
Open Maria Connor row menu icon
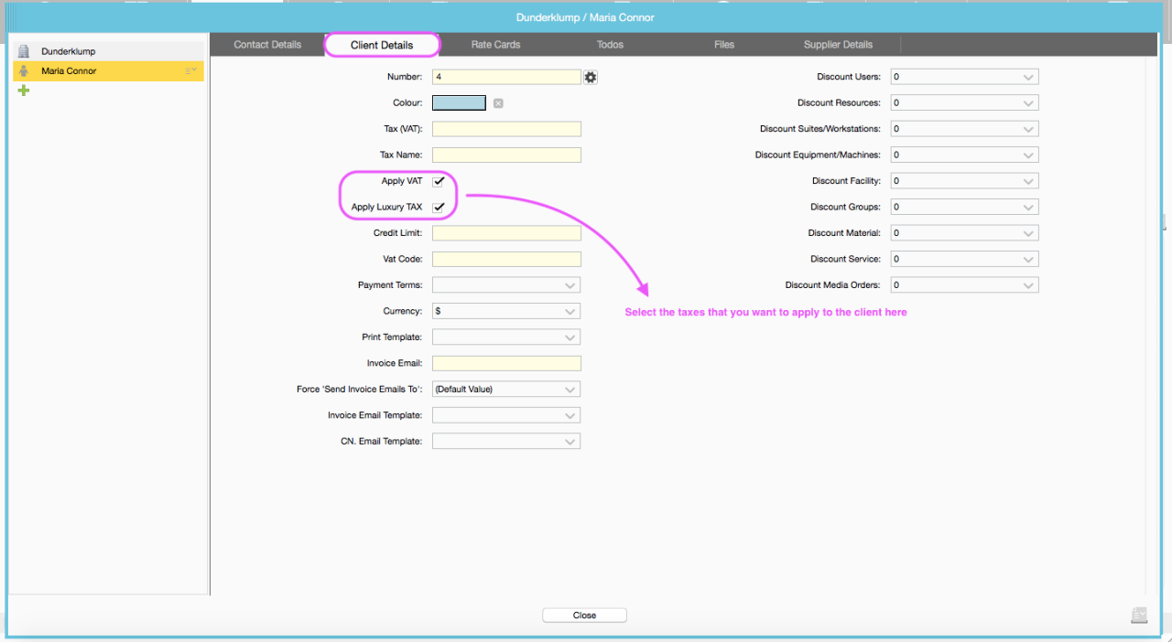point(190,70)
